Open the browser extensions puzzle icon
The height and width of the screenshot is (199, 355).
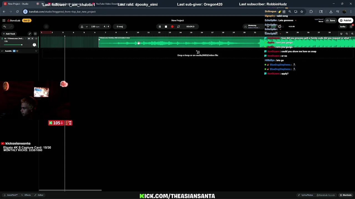tap(311, 12)
